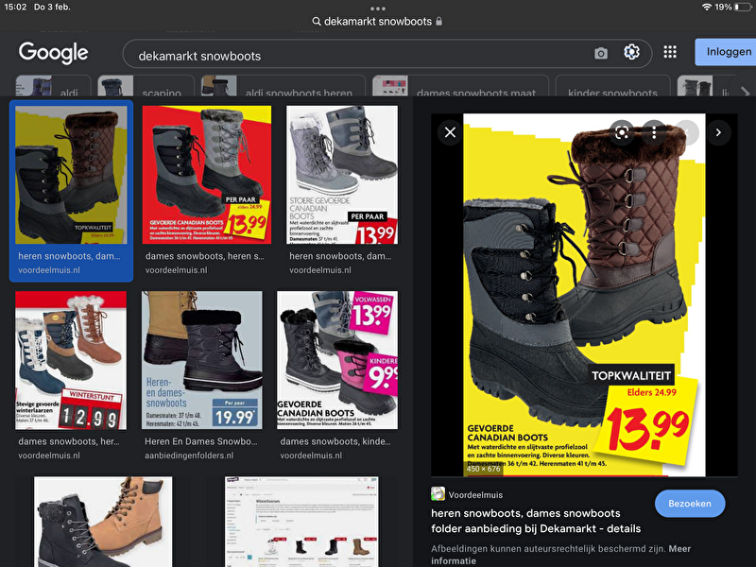Tap the Voordeelmuis site favicon

(x=438, y=493)
